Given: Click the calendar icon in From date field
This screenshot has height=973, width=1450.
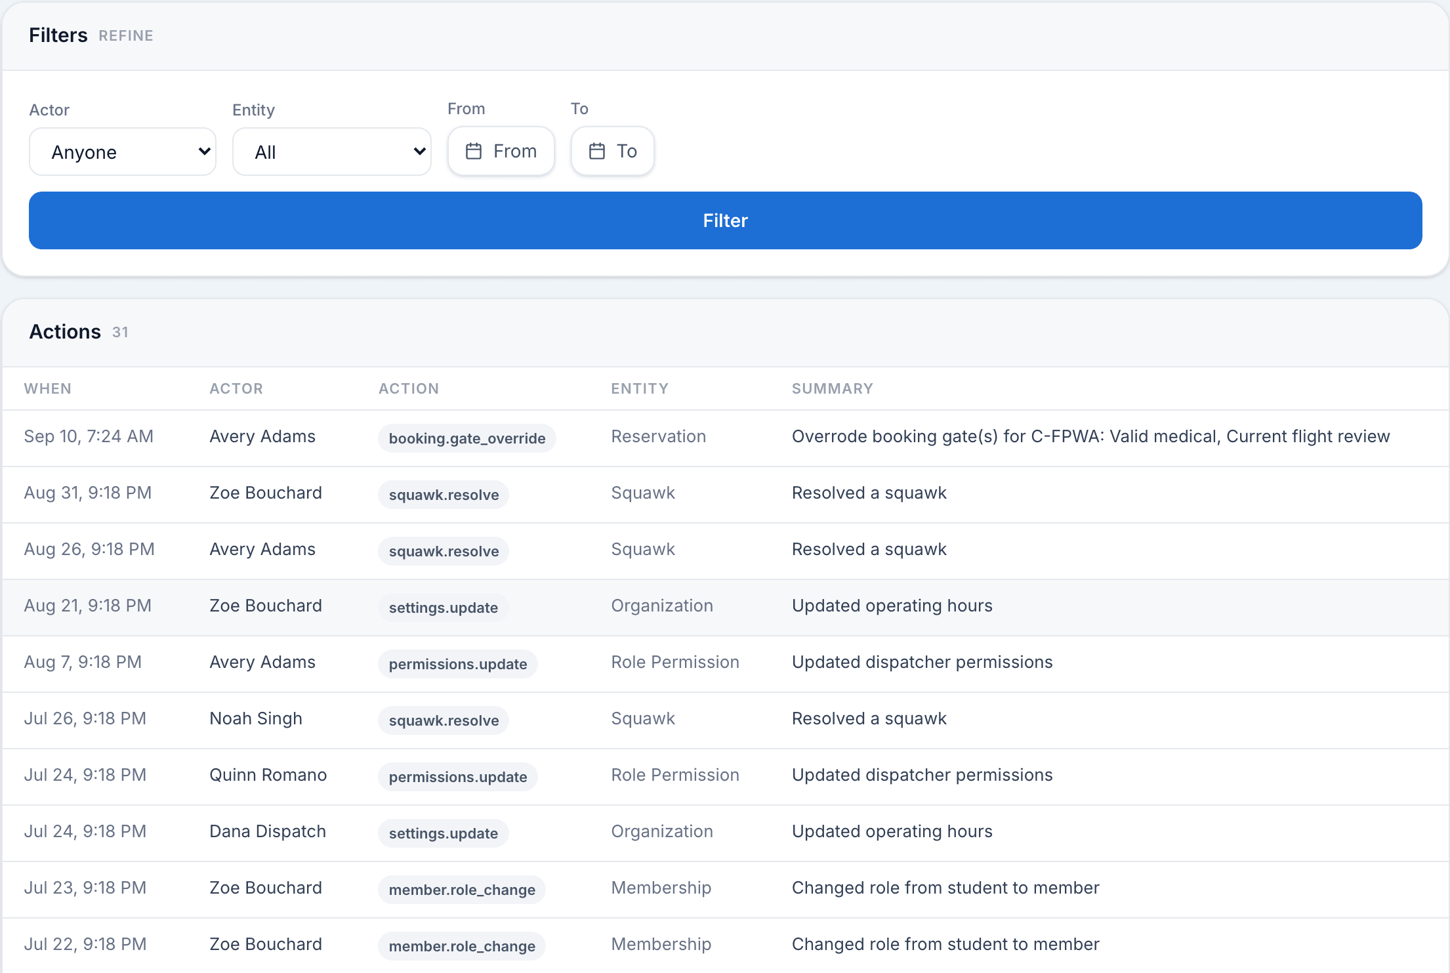Looking at the screenshot, I should pos(474,152).
